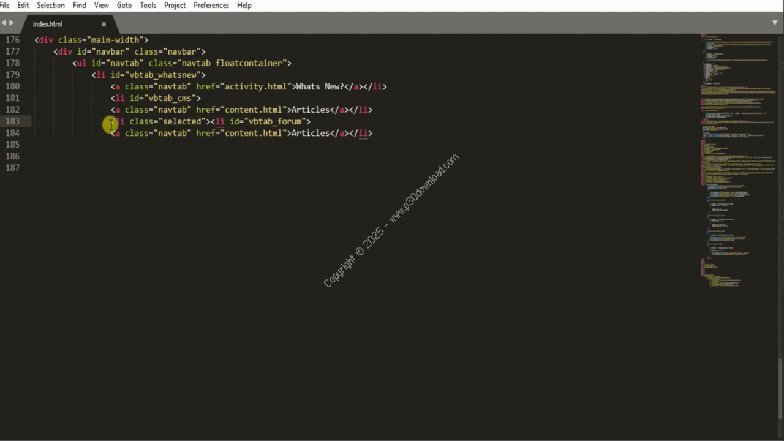Click the right tab navigation arrow
This screenshot has height=441, width=784.
tap(11, 23)
